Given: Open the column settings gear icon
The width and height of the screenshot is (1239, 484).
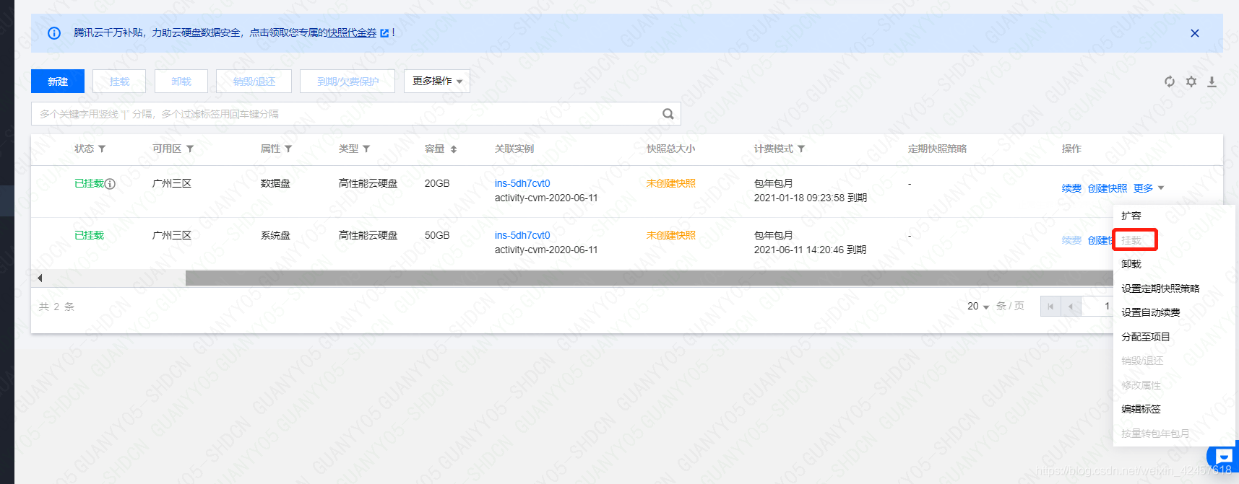Looking at the screenshot, I should point(1191,82).
